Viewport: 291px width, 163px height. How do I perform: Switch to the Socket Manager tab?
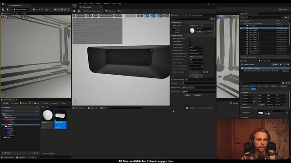click(x=196, y=15)
